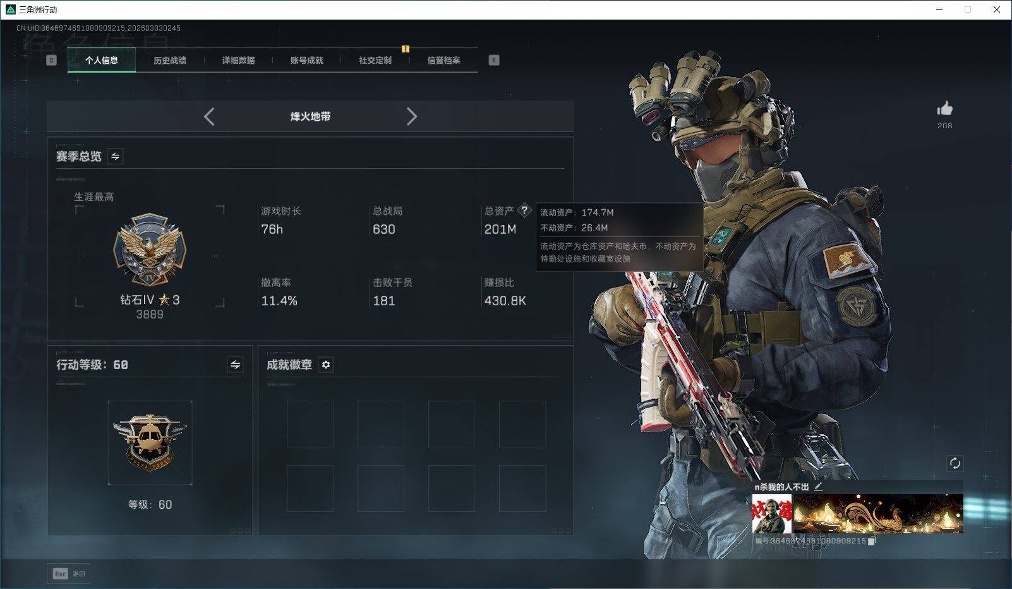The height and width of the screenshot is (589, 1012).
Task: Click the 撤离率 11.4% value
Action: click(279, 301)
